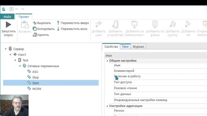Click the Переместить вниз arrow icon
Viewport: 207px width, 116px height.
point(58,29)
